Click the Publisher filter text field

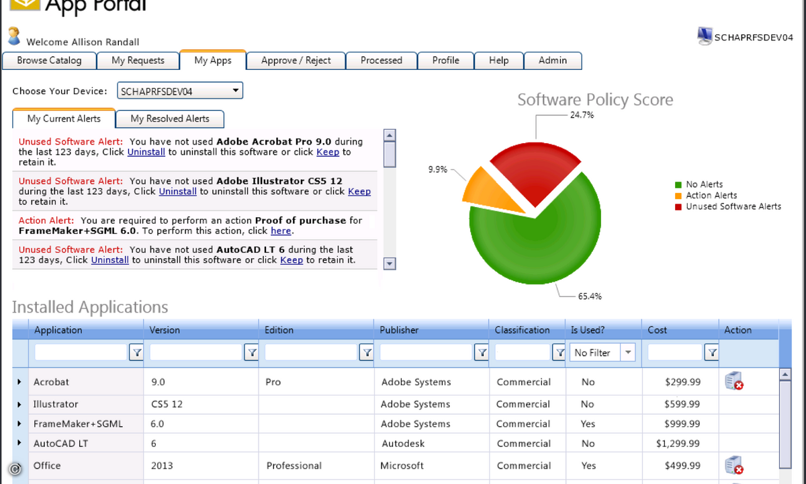point(426,352)
